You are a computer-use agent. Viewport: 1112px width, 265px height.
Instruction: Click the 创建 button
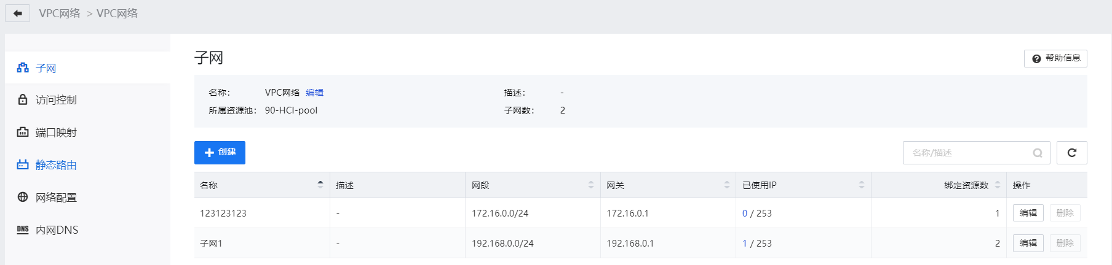[220, 153]
